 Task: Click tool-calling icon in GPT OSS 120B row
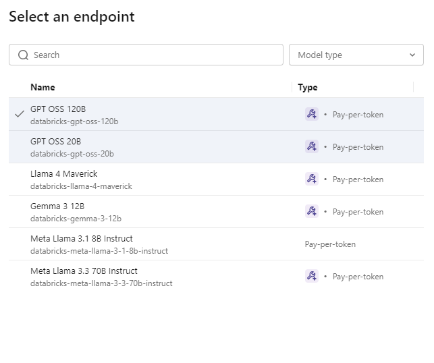click(312, 114)
